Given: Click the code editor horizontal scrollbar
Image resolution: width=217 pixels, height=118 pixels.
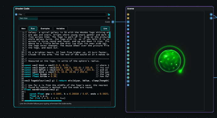Looking at the screenshot, I should click(x=43, y=101).
